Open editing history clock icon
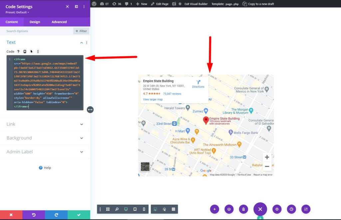 pyautogui.click(x=291, y=209)
